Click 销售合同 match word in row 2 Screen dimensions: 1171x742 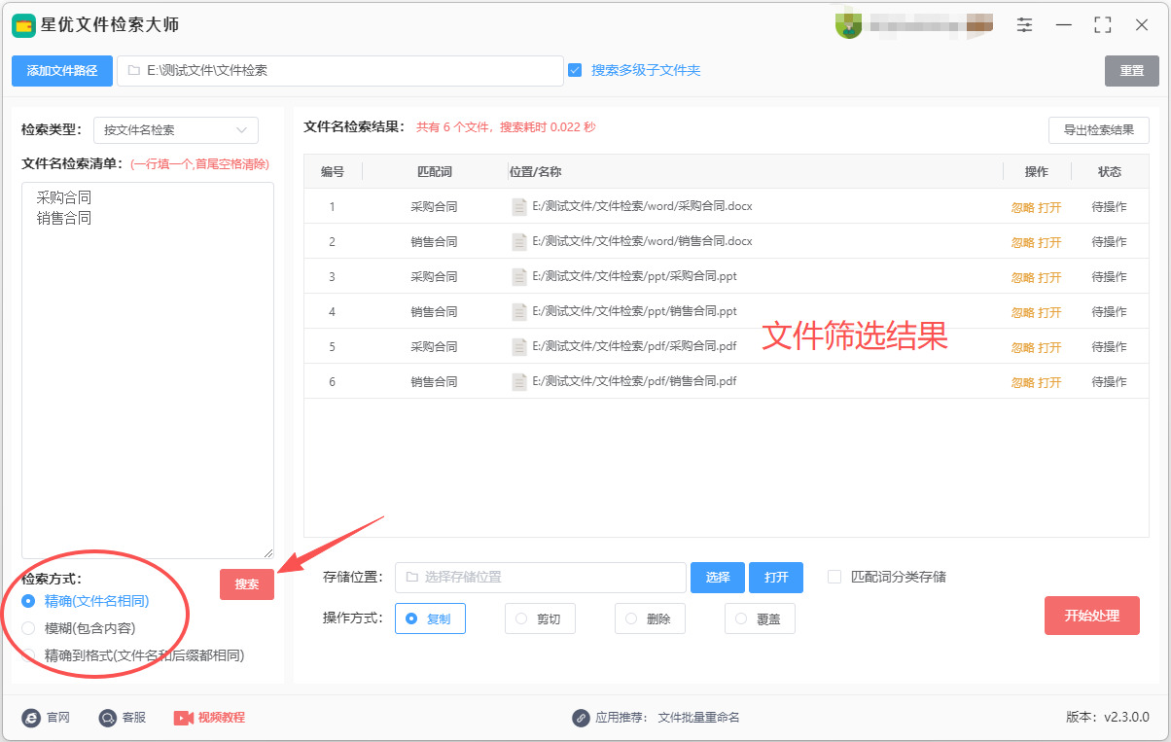point(434,242)
